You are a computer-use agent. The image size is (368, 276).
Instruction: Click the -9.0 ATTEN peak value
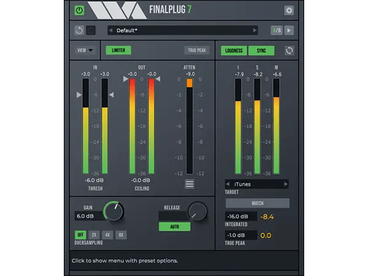190,74
